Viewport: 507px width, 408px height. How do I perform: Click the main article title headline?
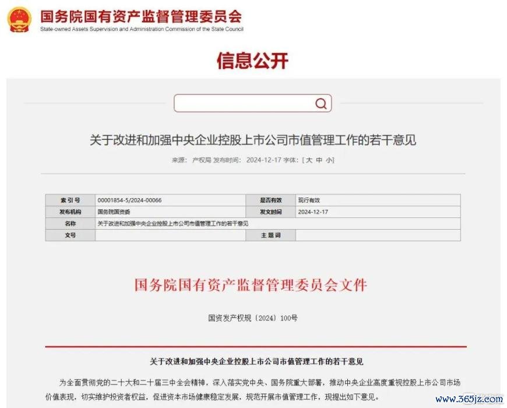[x=253, y=140]
